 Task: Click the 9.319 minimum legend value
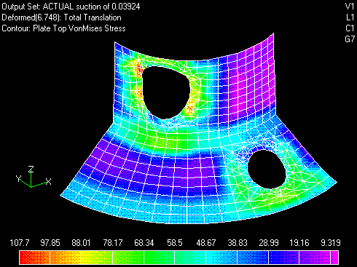pyautogui.click(x=331, y=243)
